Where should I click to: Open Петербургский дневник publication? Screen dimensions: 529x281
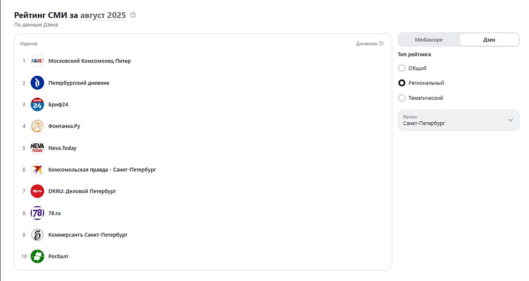tap(79, 83)
